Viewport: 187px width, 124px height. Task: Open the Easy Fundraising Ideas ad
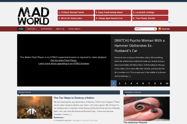click(x=113, y=12)
